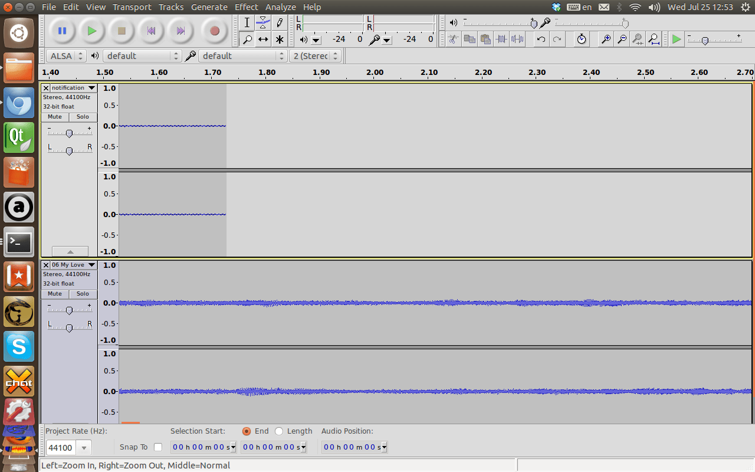Click the Audio Position time field
This screenshot has width=755, height=472.
pyautogui.click(x=354, y=447)
